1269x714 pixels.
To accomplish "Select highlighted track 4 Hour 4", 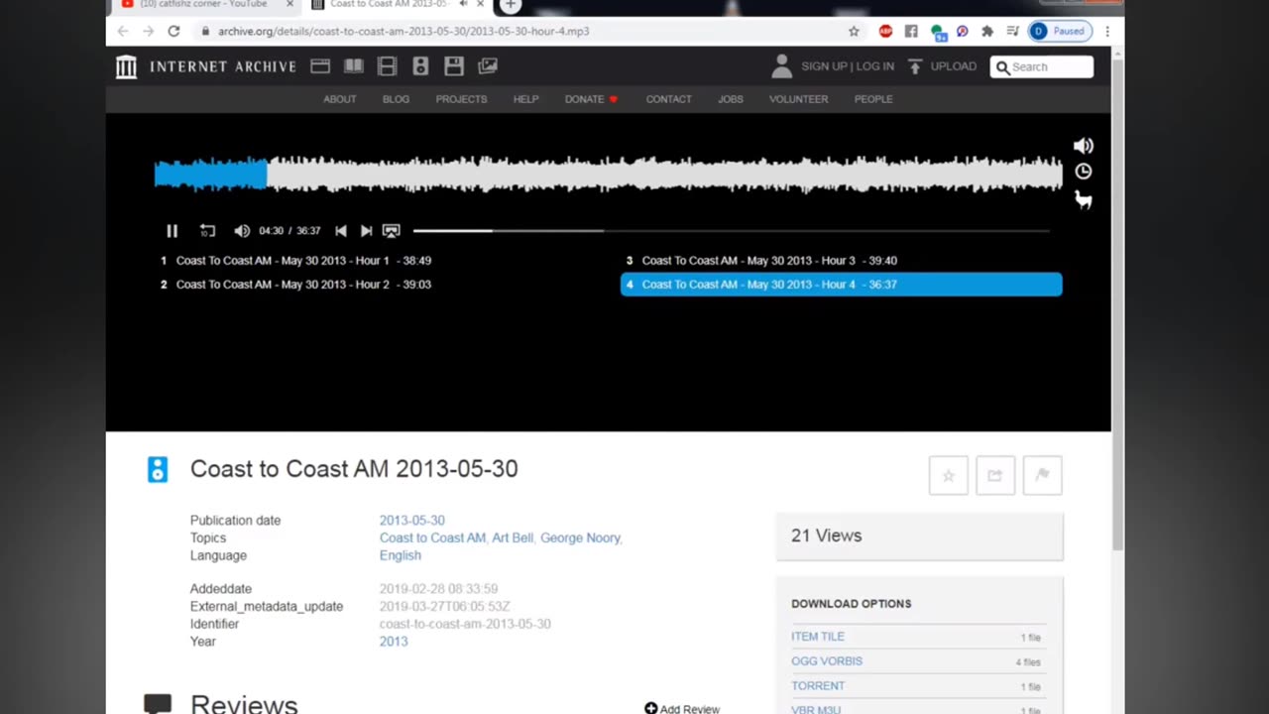I will (x=841, y=285).
